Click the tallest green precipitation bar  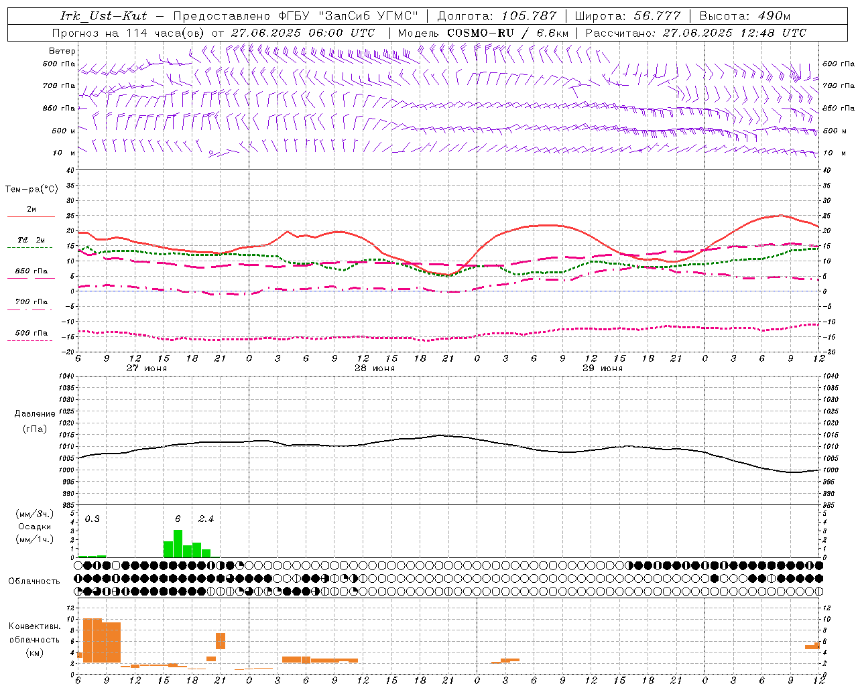tap(178, 543)
